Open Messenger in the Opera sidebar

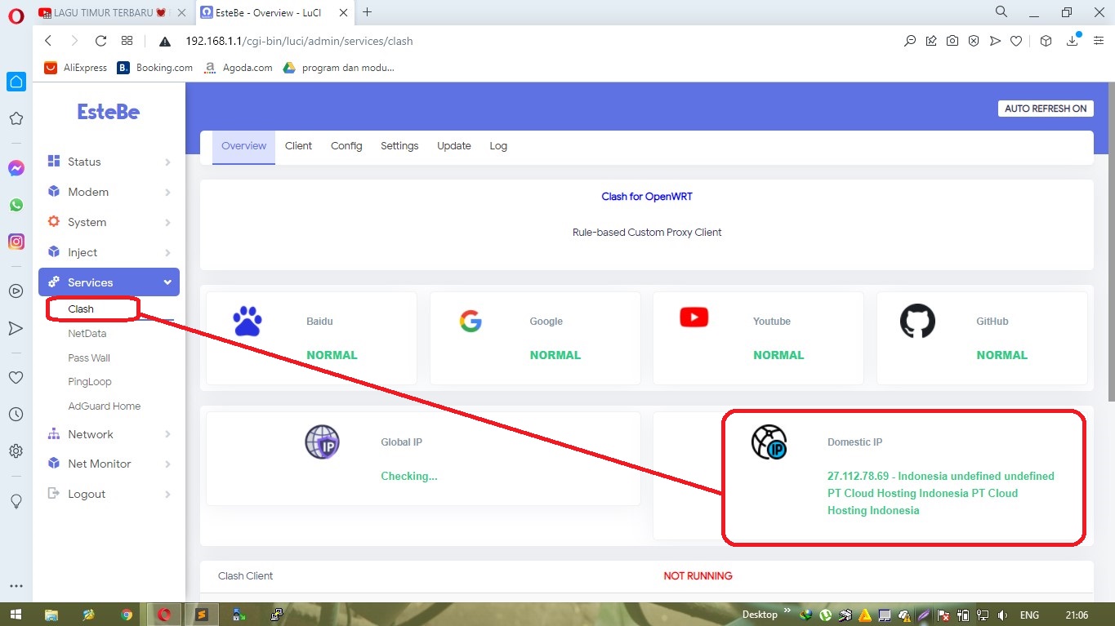16,168
